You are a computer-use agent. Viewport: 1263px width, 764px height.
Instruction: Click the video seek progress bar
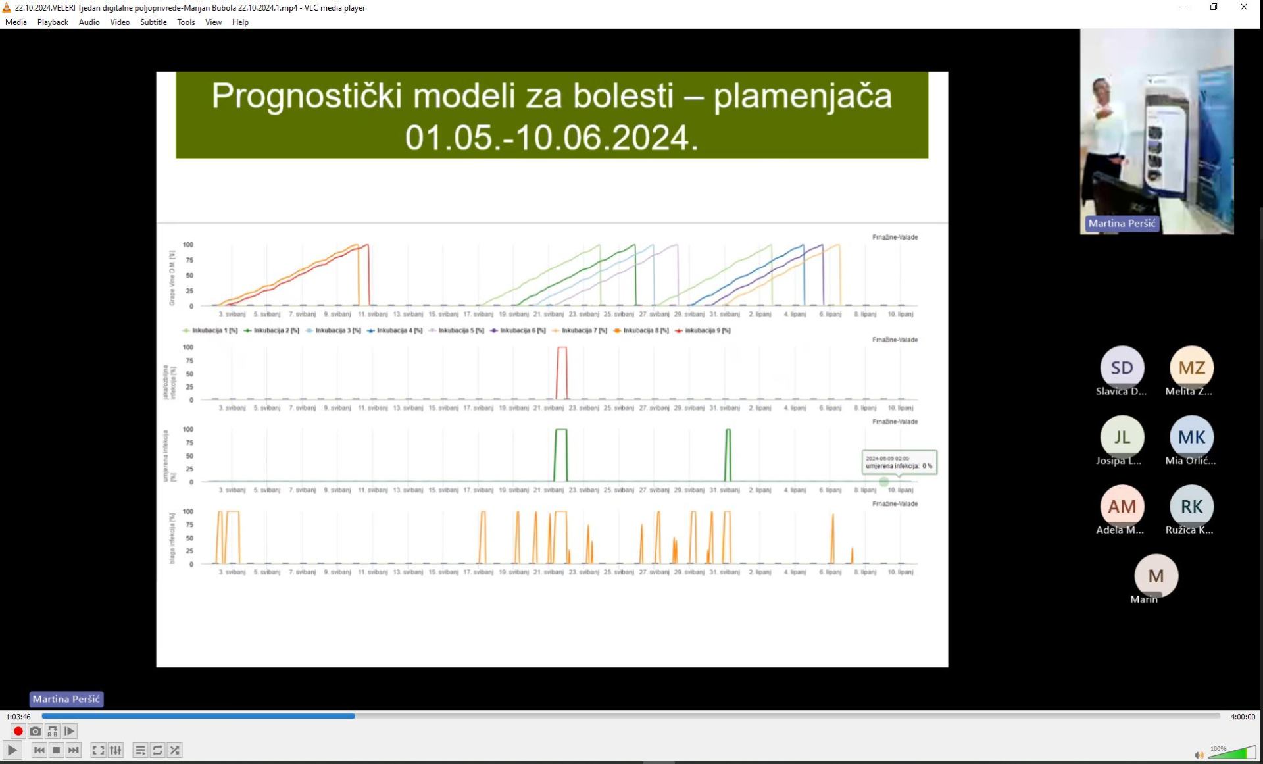[x=630, y=716]
